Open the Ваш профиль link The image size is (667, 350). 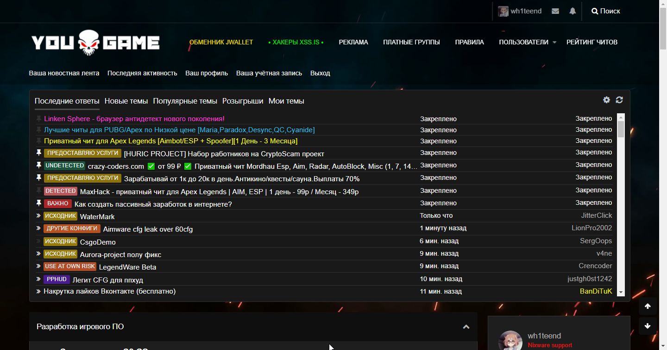[207, 73]
